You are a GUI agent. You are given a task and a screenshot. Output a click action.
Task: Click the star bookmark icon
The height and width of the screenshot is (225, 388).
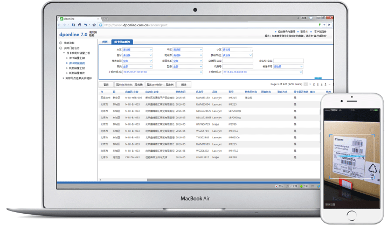94,25
